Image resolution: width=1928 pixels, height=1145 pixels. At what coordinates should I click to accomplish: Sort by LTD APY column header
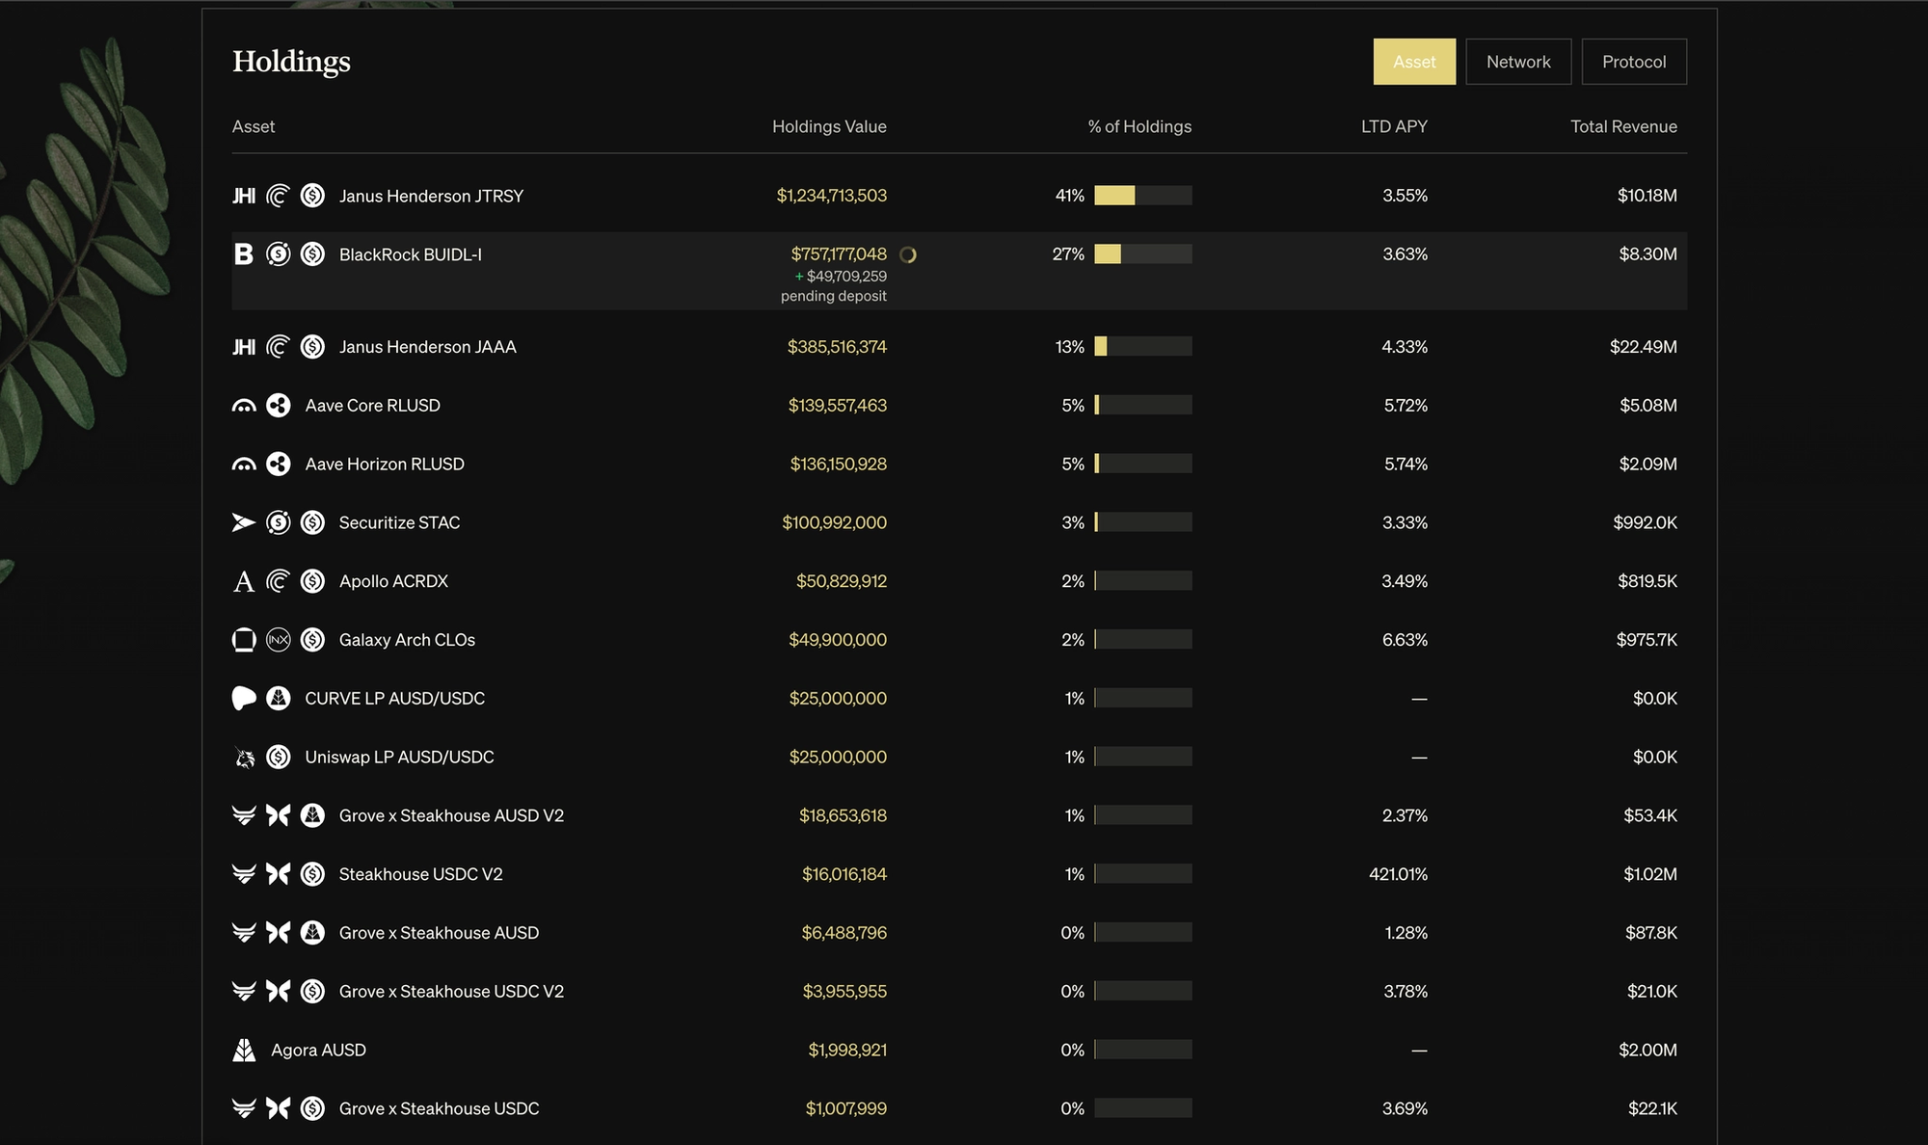pyautogui.click(x=1394, y=126)
